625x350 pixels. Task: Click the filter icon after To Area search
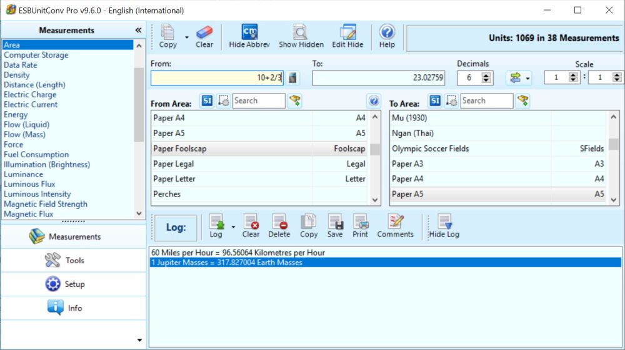(522, 101)
